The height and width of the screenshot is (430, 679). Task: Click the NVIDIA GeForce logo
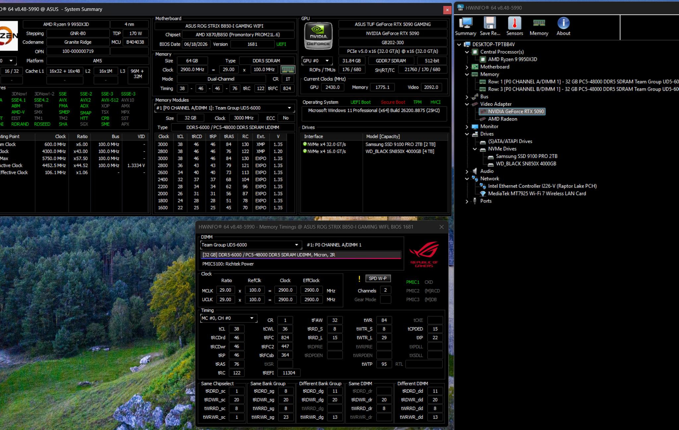(x=318, y=36)
